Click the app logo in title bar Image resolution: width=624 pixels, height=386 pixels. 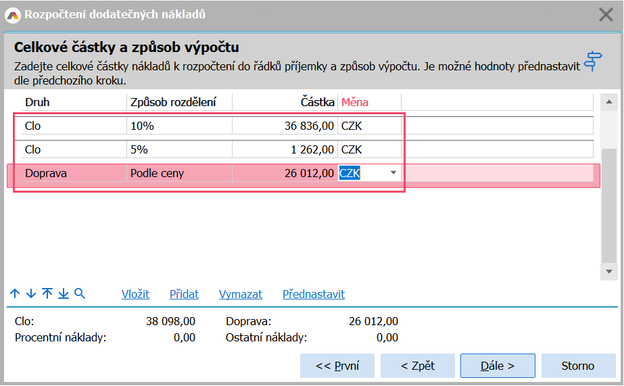pyautogui.click(x=12, y=14)
